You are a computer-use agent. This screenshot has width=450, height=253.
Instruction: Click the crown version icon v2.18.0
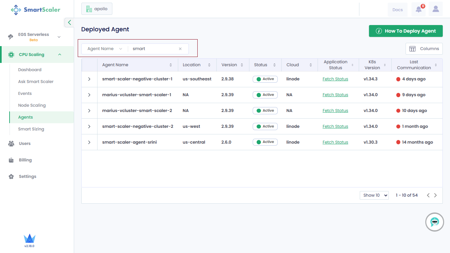29,239
